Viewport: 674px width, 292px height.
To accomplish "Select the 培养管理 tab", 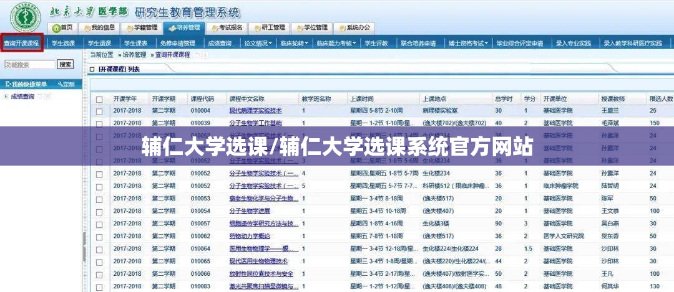I will coord(184,28).
